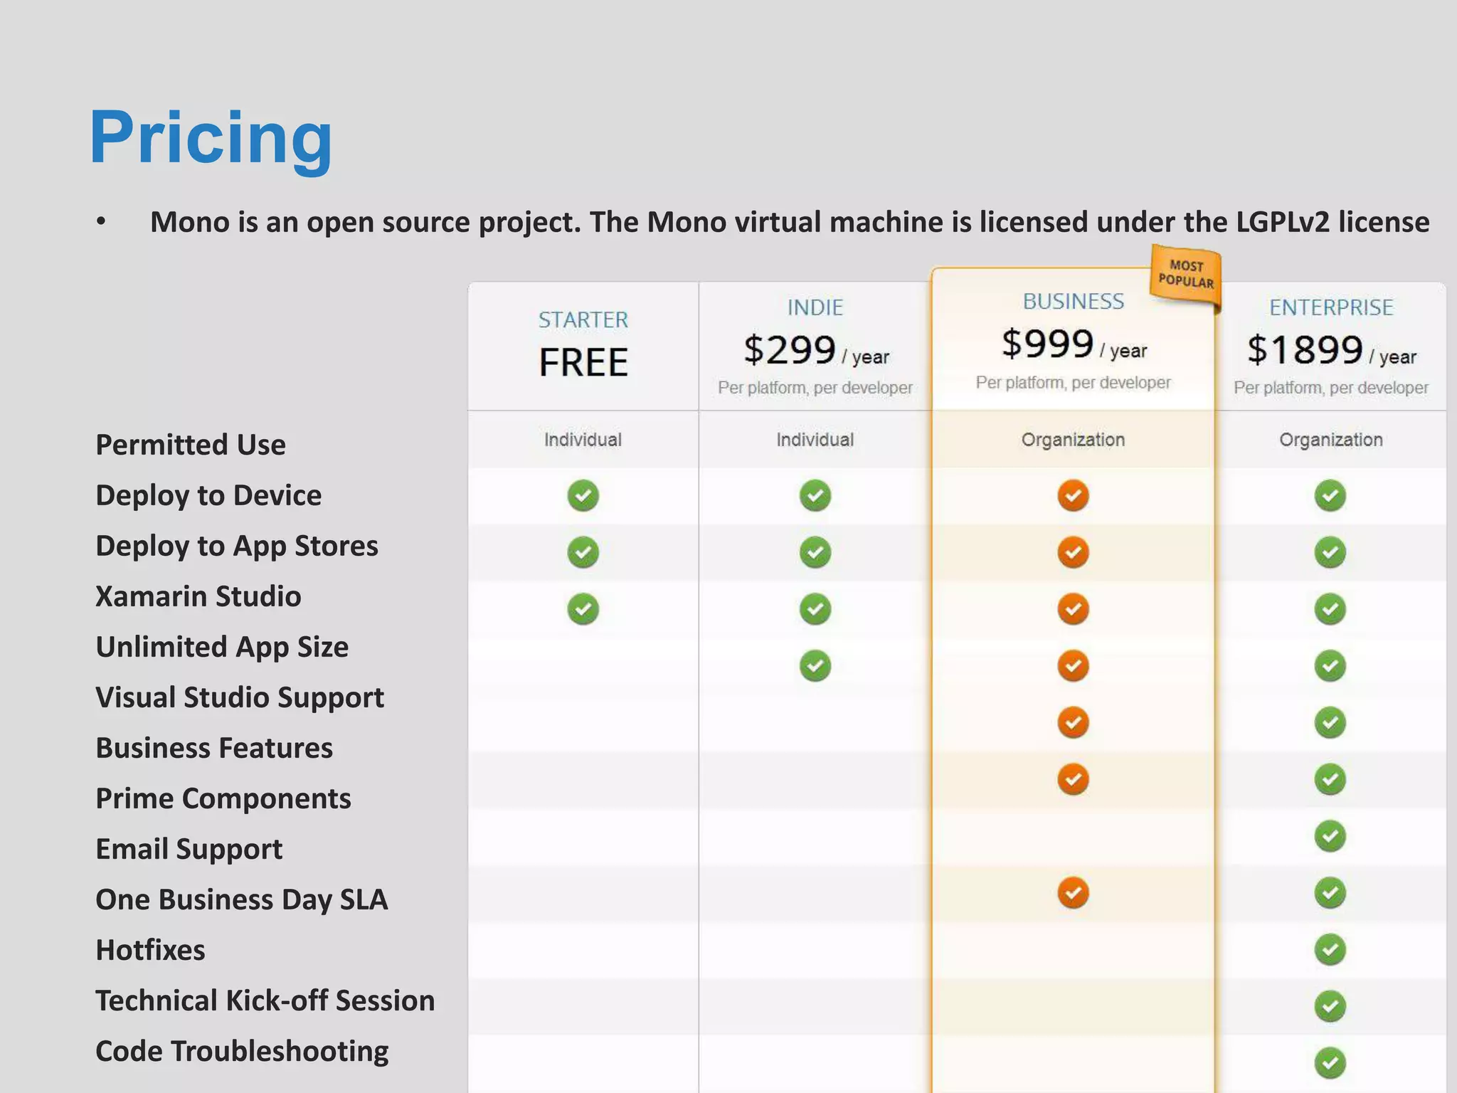The width and height of the screenshot is (1457, 1093).
Task: Click Enterprise plan's Technical Kick-off Session checkmark
Action: [1330, 1006]
